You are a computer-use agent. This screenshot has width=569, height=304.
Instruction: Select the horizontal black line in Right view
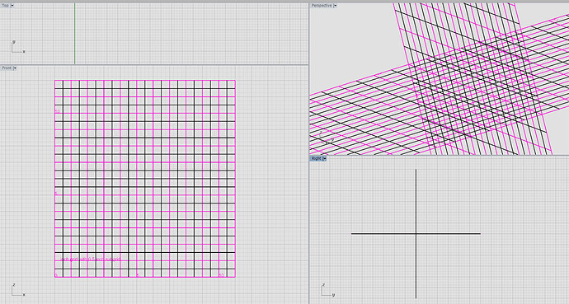[416, 234]
